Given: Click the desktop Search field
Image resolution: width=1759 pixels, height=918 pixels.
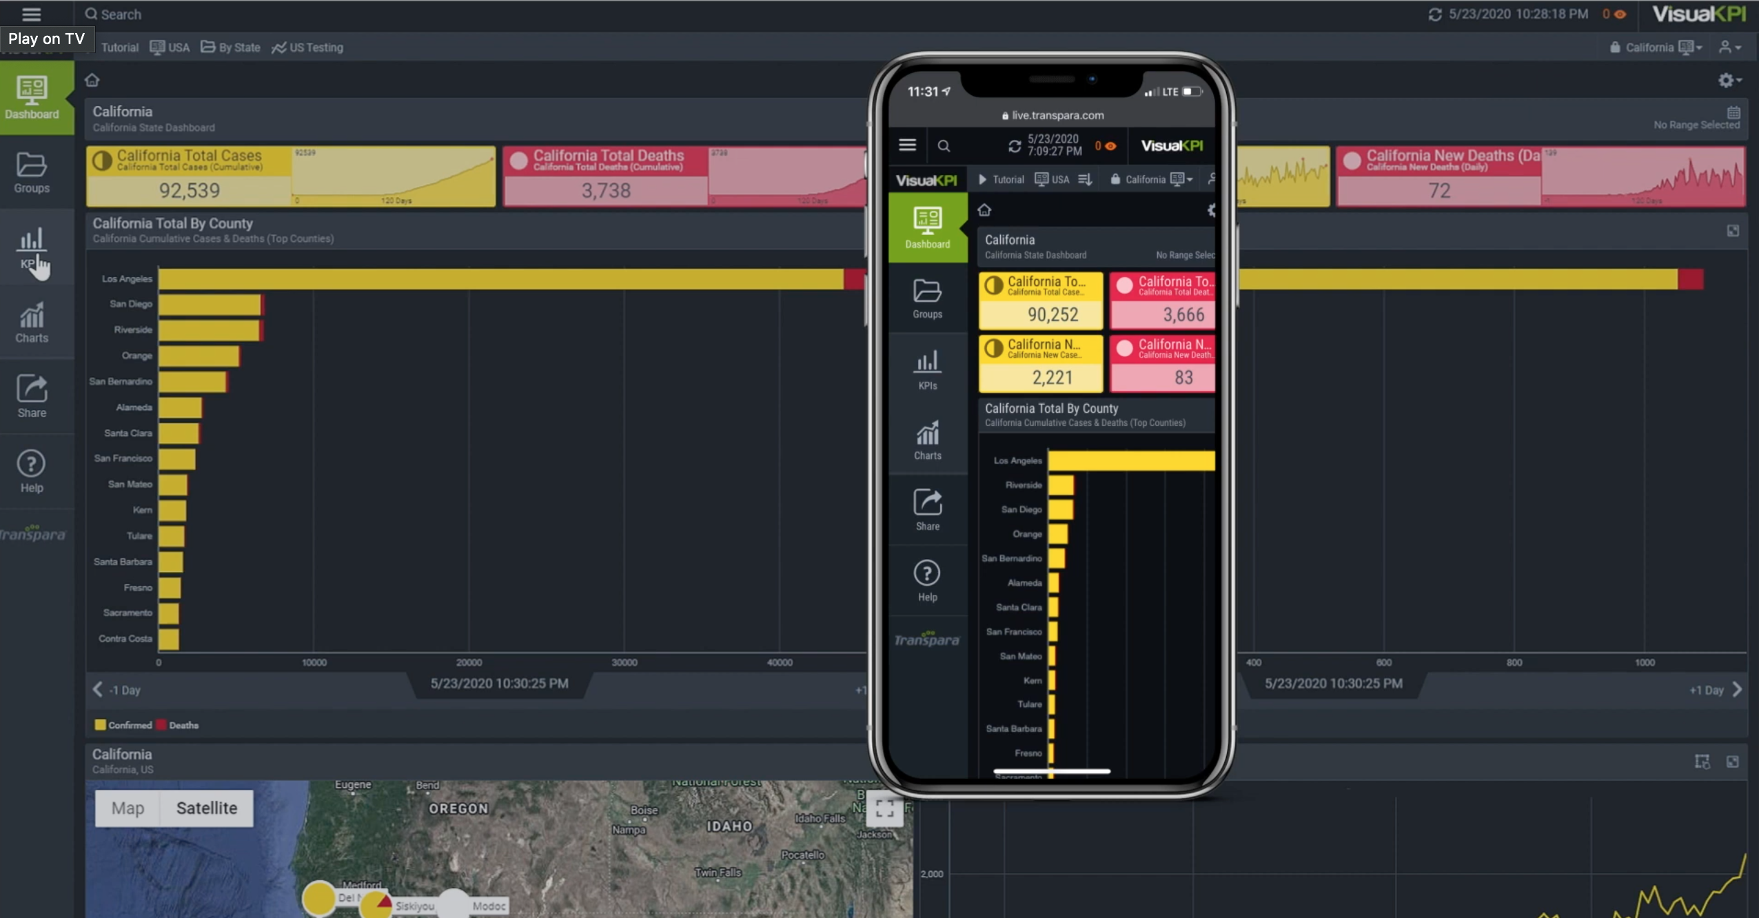Looking at the screenshot, I should (x=114, y=14).
